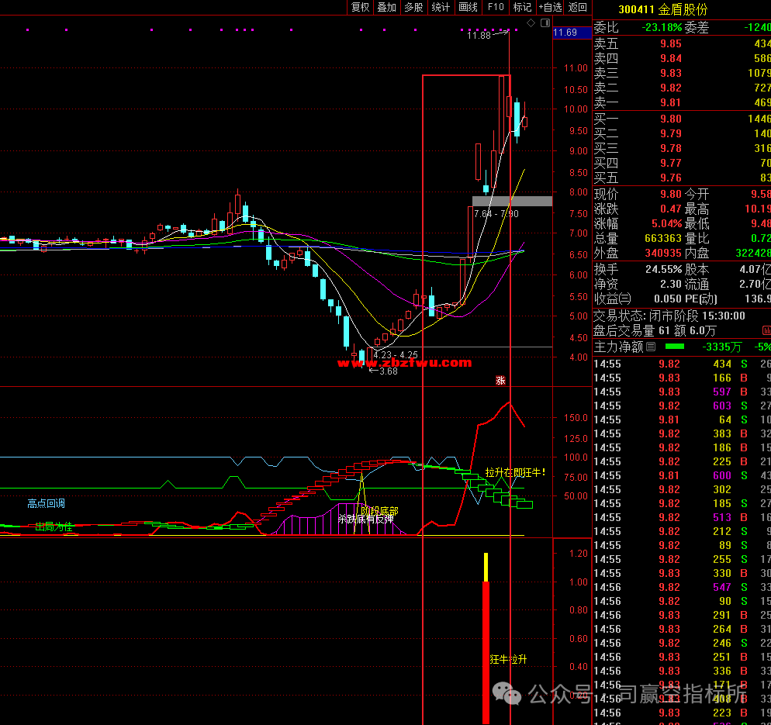
Task: Select the 卖一 9.81 order row
Action: tap(682, 102)
